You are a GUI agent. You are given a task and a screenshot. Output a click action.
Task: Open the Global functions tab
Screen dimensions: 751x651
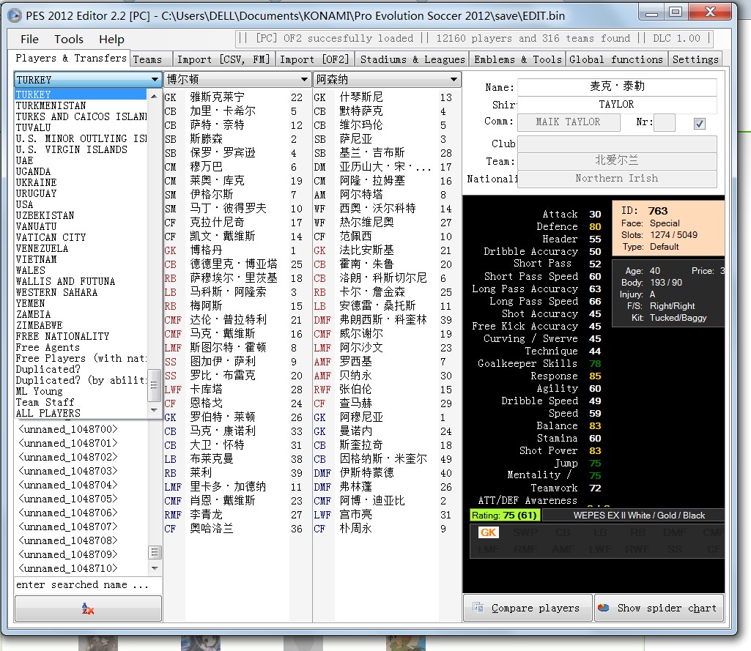(616, 59)
